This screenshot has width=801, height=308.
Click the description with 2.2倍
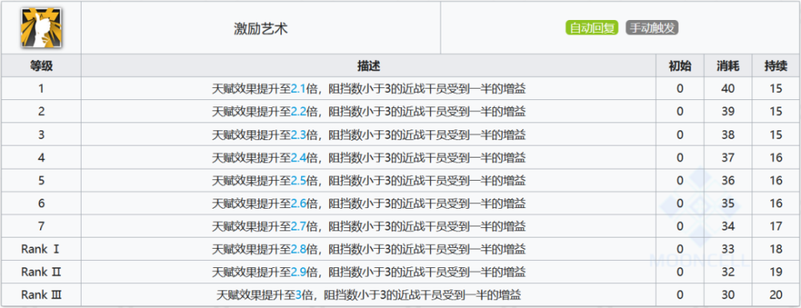pos(368,112)
